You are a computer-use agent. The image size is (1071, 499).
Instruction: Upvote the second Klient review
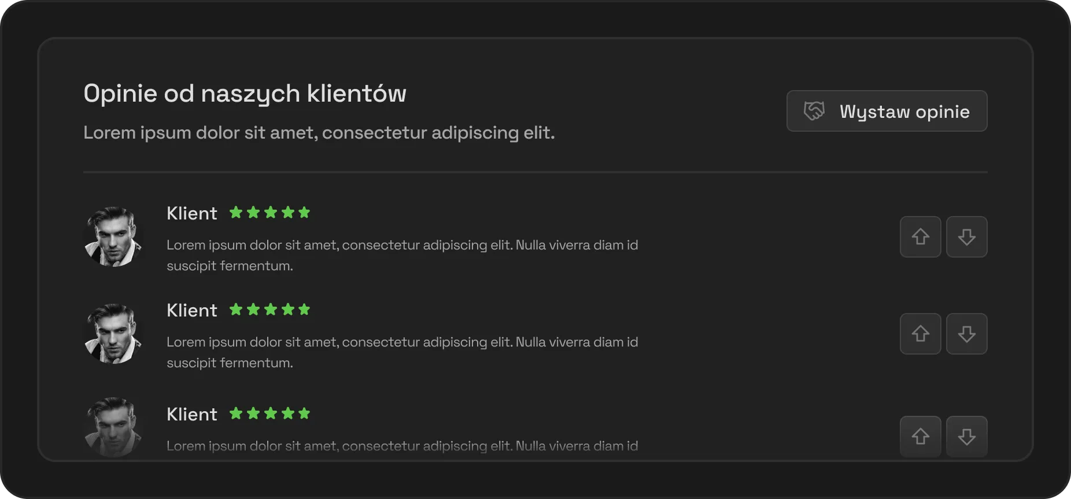(920, 334)
